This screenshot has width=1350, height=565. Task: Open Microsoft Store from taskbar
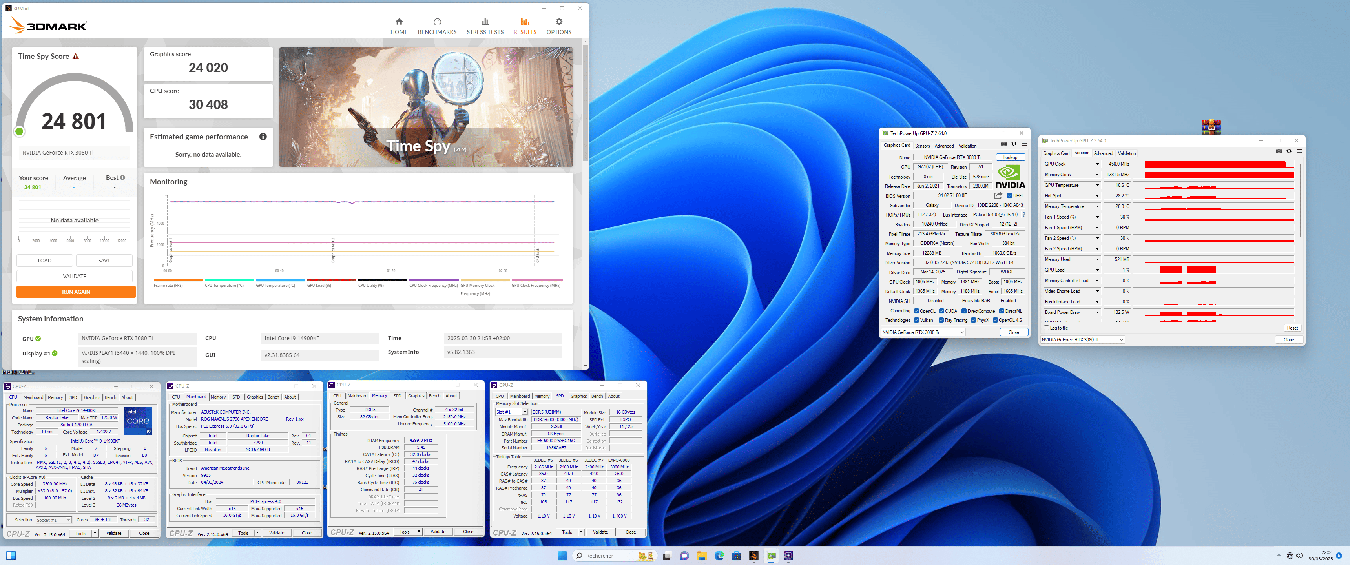coord(736,556)
